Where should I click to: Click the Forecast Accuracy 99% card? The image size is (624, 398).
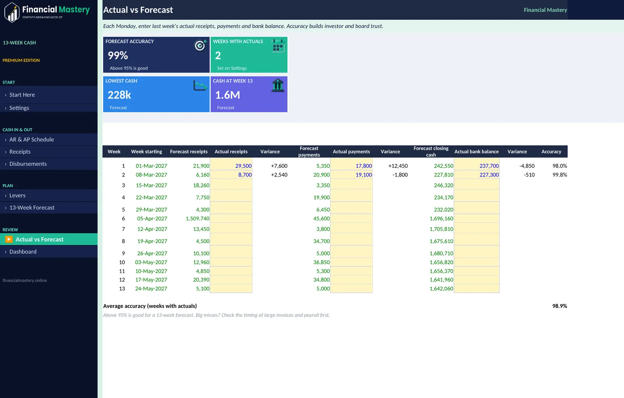pos(156,55)
